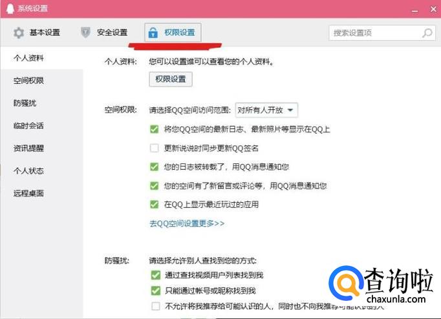Click the blue lock permissions icon
The width and height of the screenshot is (441, 319).
[x=153, y=33]
